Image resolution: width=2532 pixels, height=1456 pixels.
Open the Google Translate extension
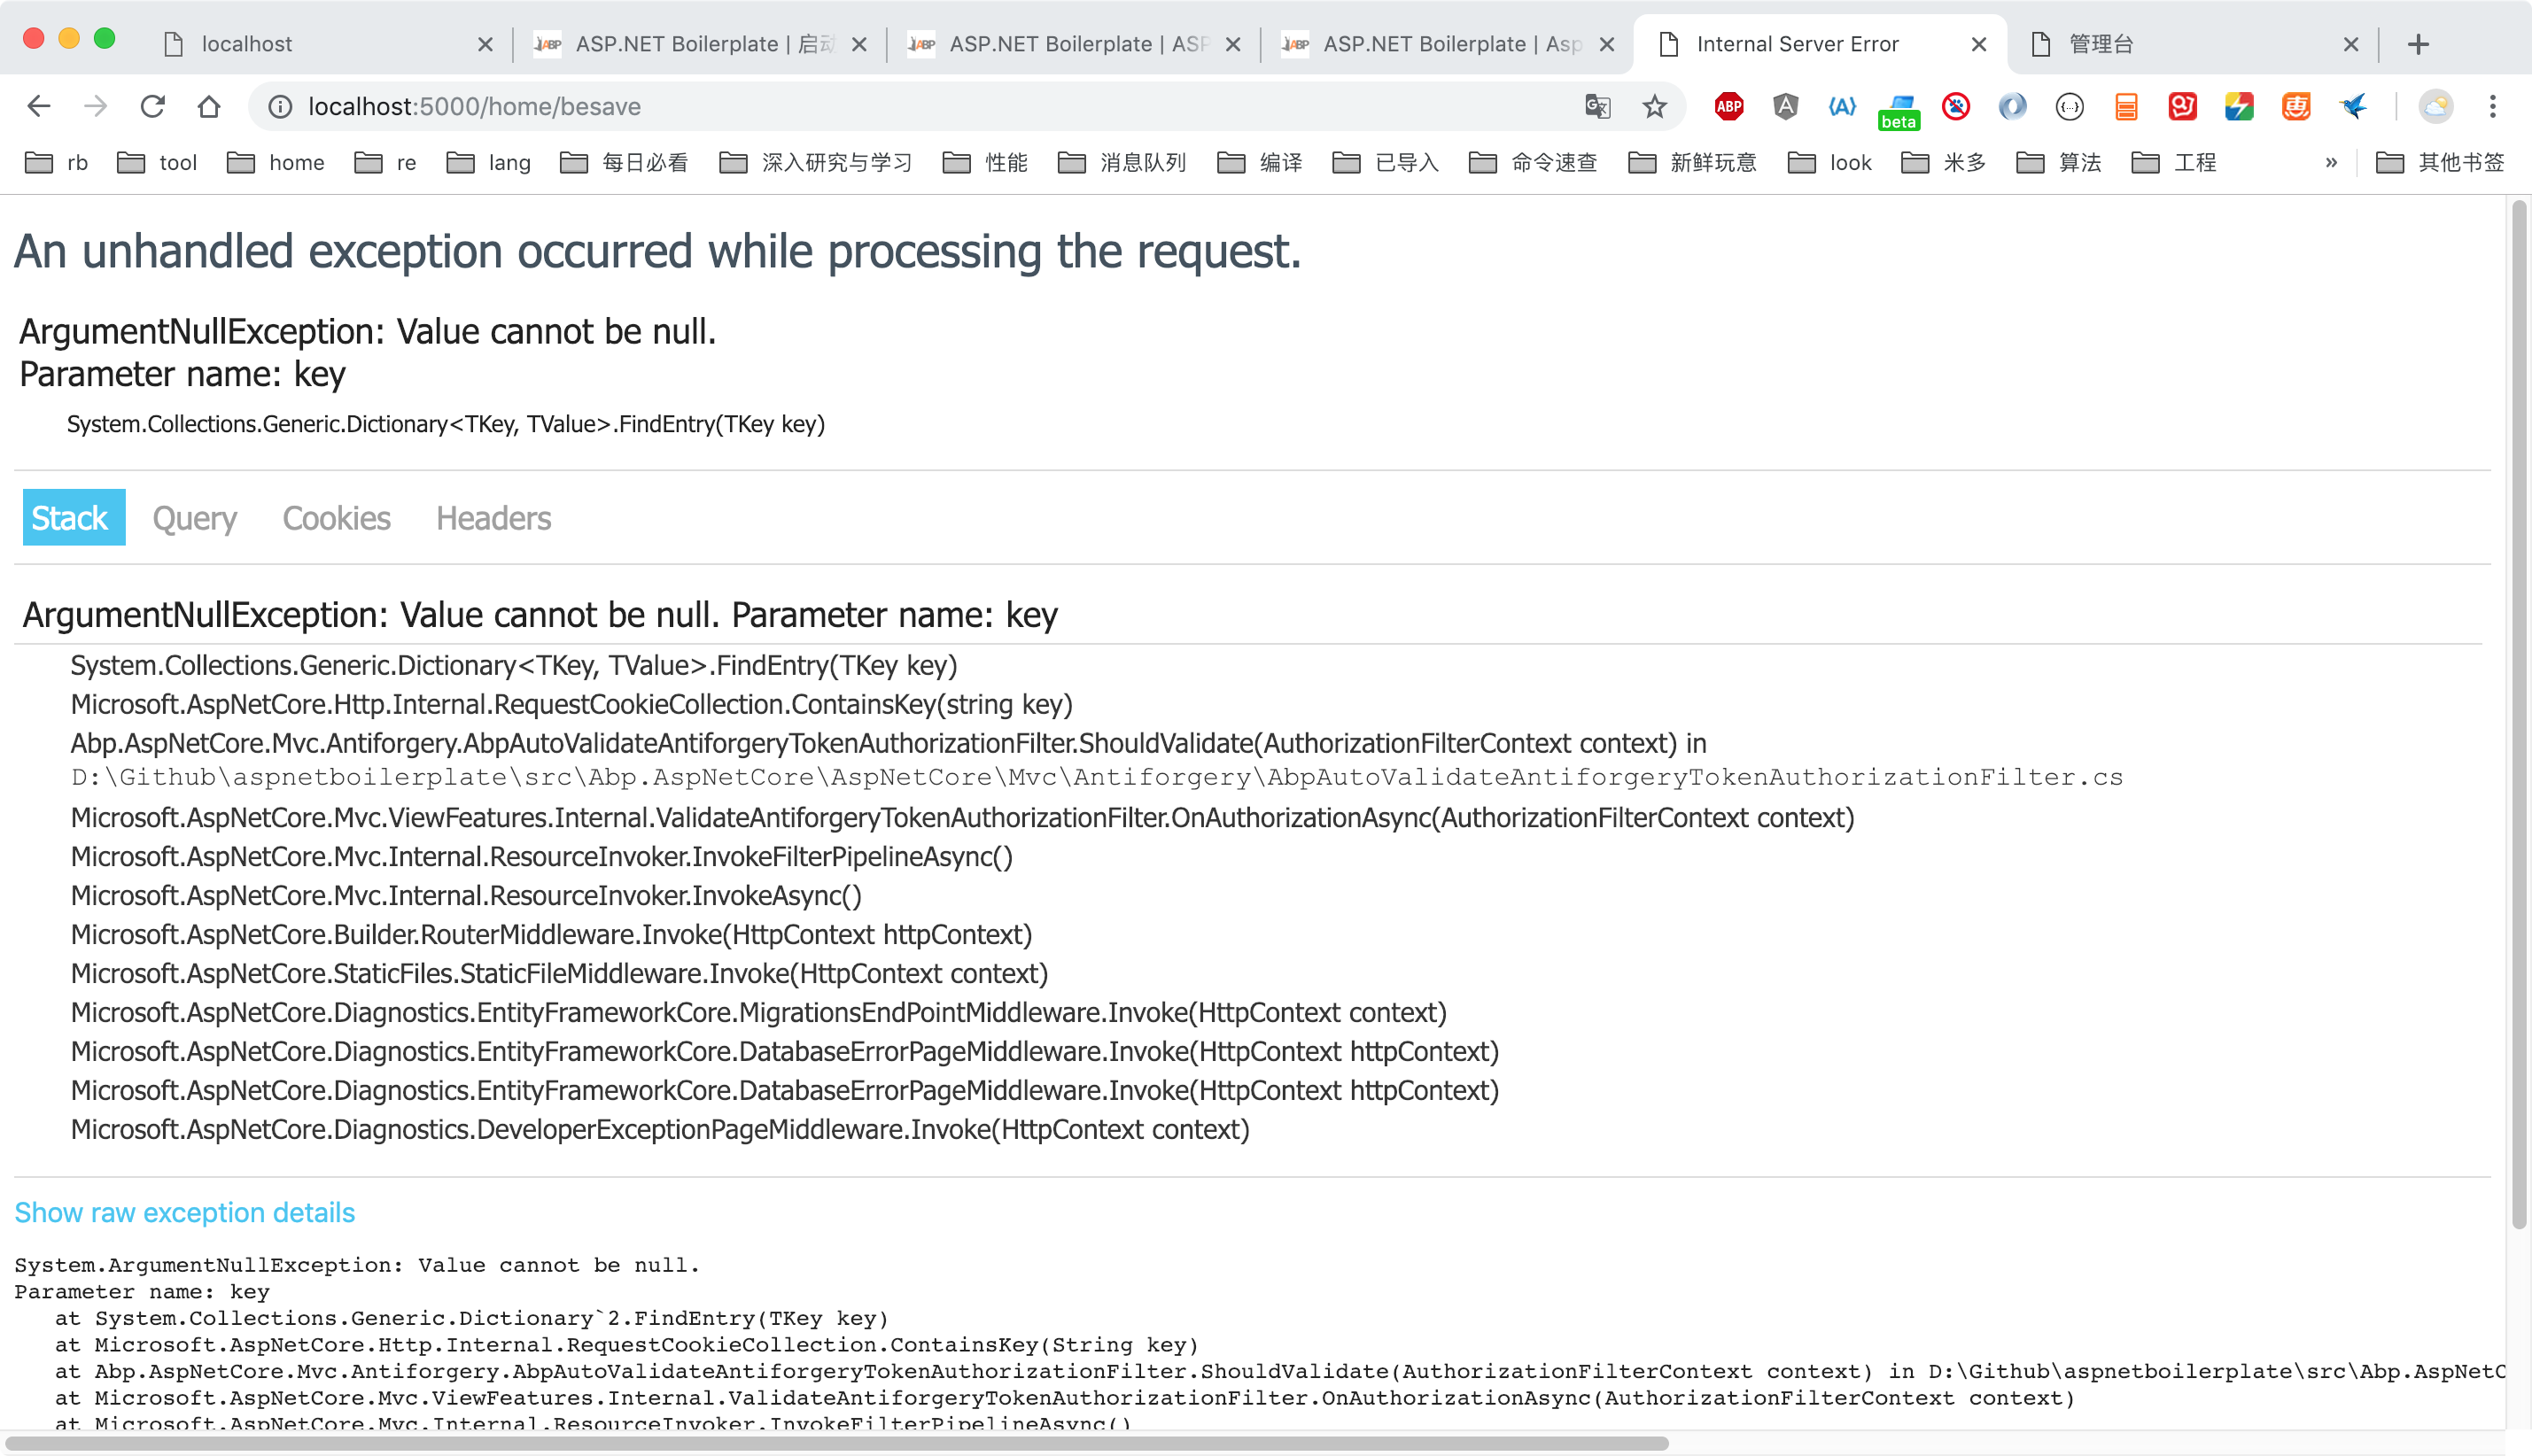click(1598, 107)
